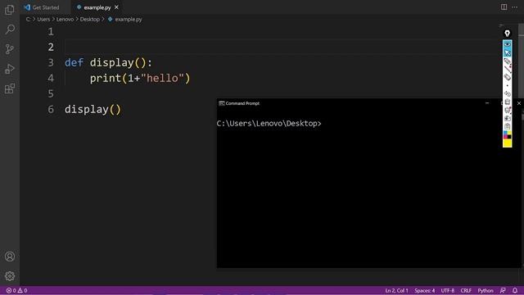Click the clear-screen trash icon in pen toolbar
The height and width of the screenshot is (295, 524).
pos(508,102)
